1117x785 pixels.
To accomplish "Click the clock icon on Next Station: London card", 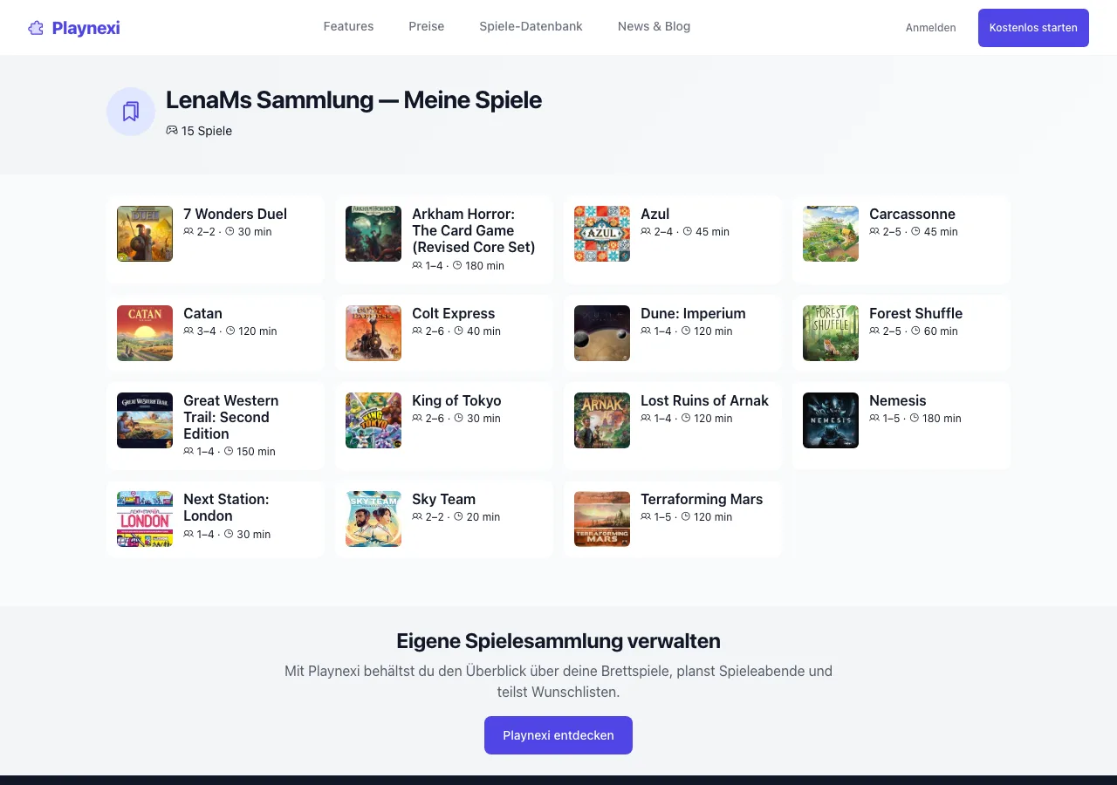I will click(x=229, y=534).
